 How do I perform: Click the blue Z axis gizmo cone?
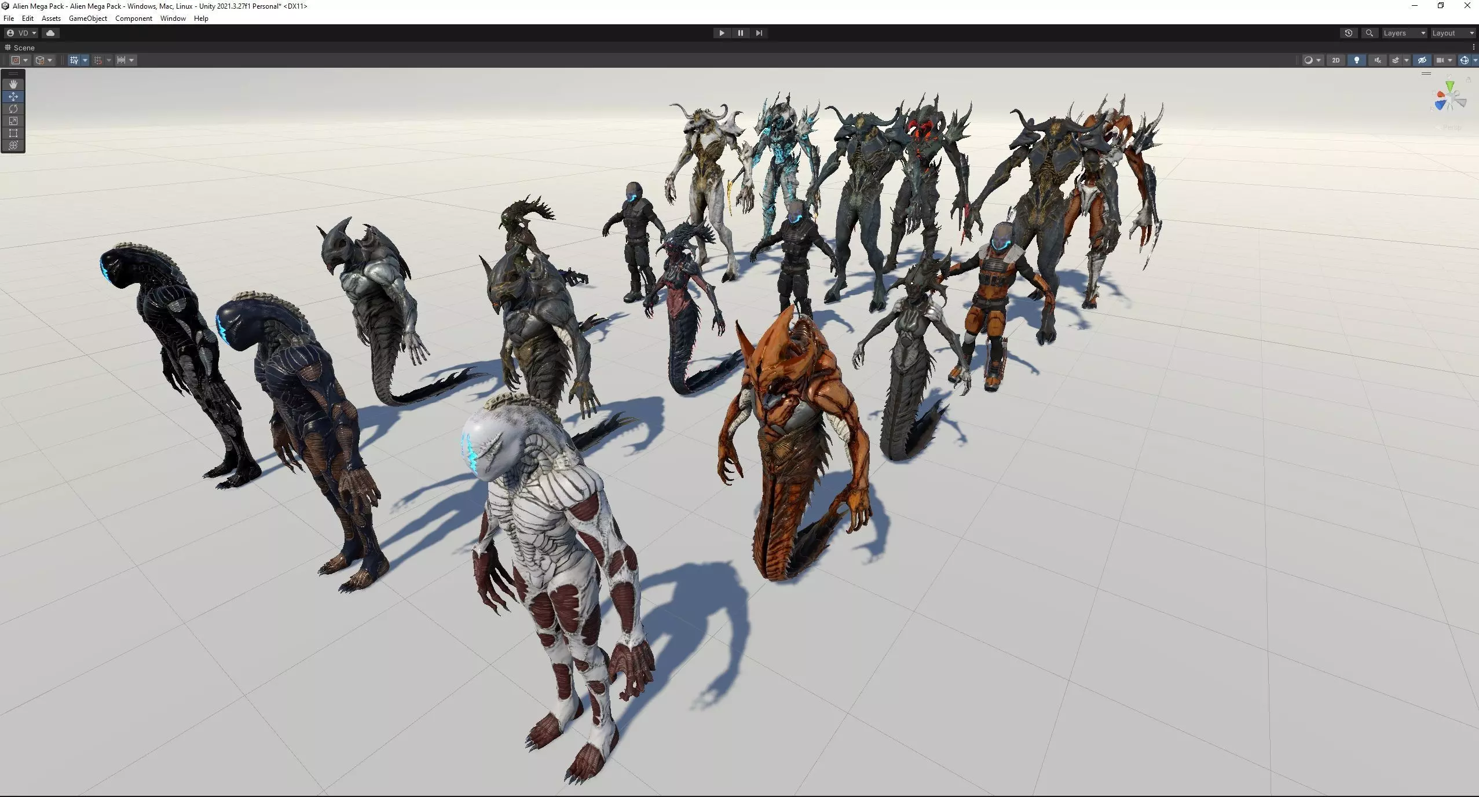[1440, 105]
